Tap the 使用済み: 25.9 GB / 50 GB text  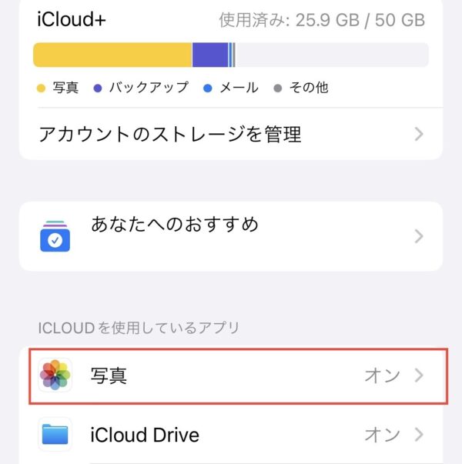[322, 20]
